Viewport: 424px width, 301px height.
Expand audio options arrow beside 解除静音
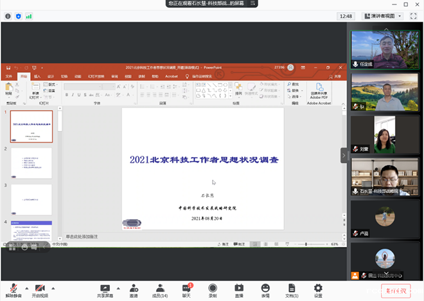26,288
